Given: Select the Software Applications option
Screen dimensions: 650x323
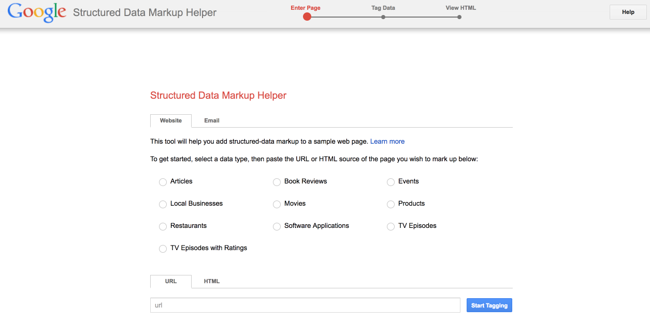Looking at the screenshot, I should (277, 226).
